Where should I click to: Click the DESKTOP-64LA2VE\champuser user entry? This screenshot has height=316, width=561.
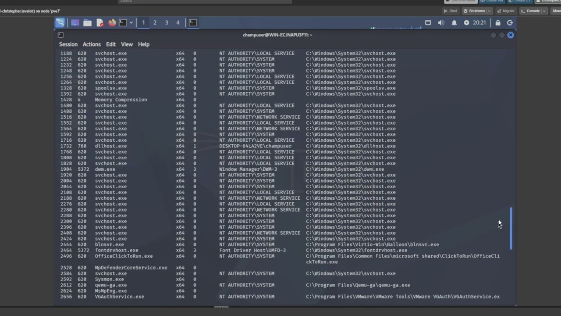click(x=256, y=146)
